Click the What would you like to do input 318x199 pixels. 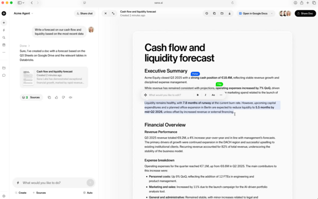click(54, 183)
